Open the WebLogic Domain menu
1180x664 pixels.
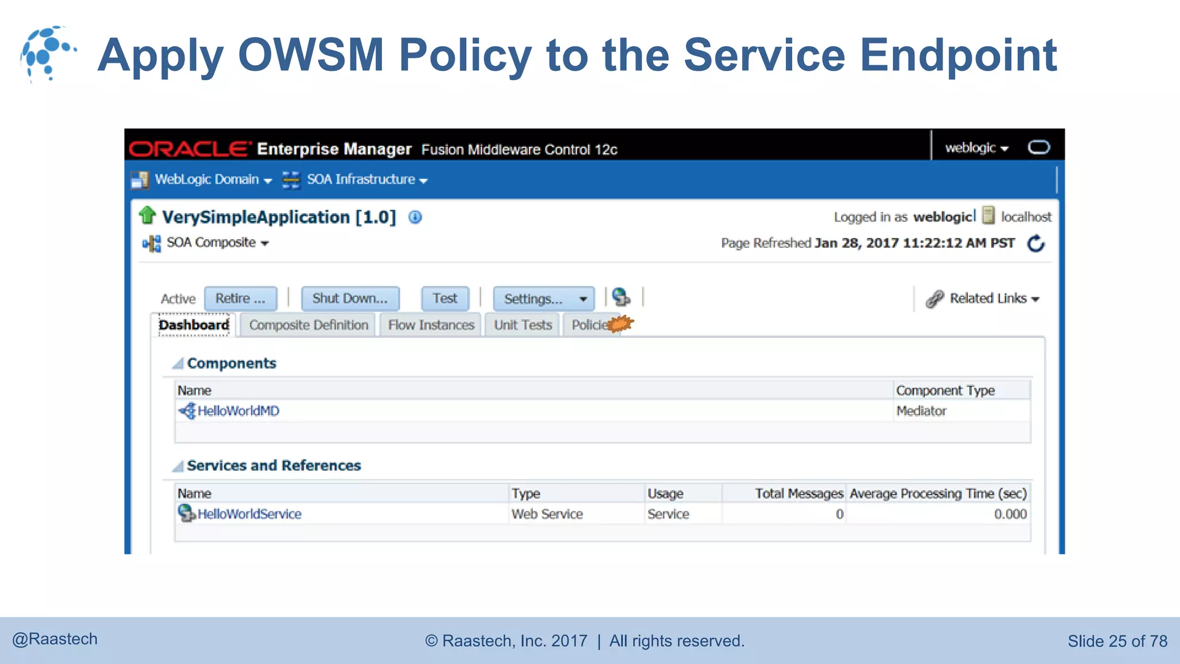pos(213,180)
